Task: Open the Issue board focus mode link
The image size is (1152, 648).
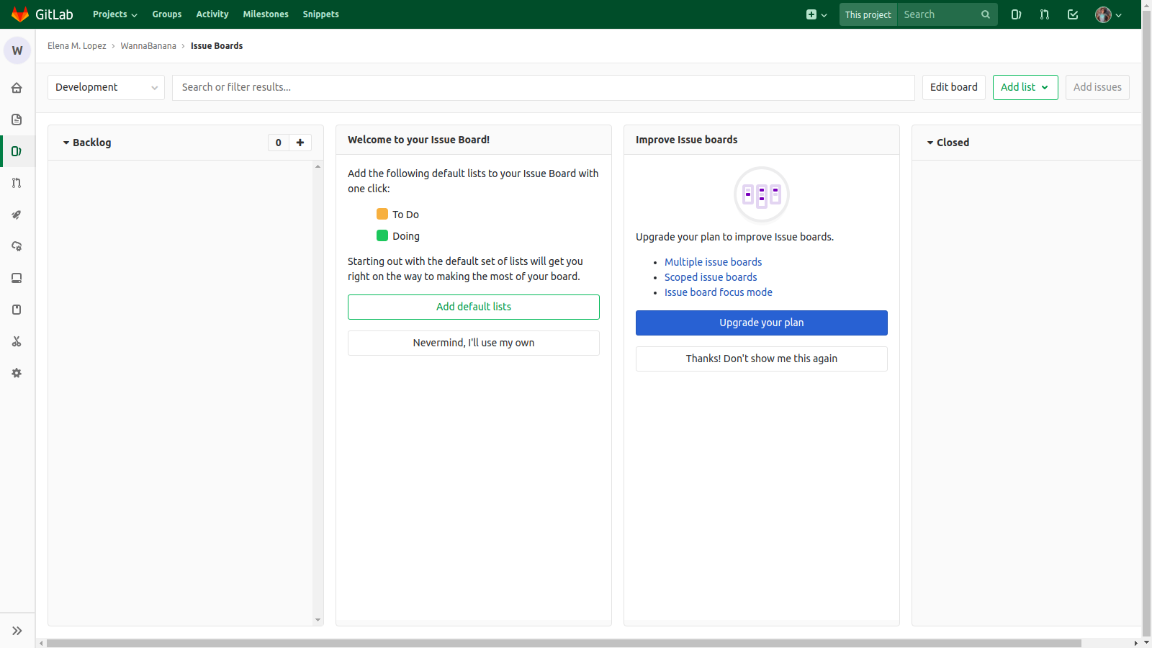Action: click(x=719, y=292)
